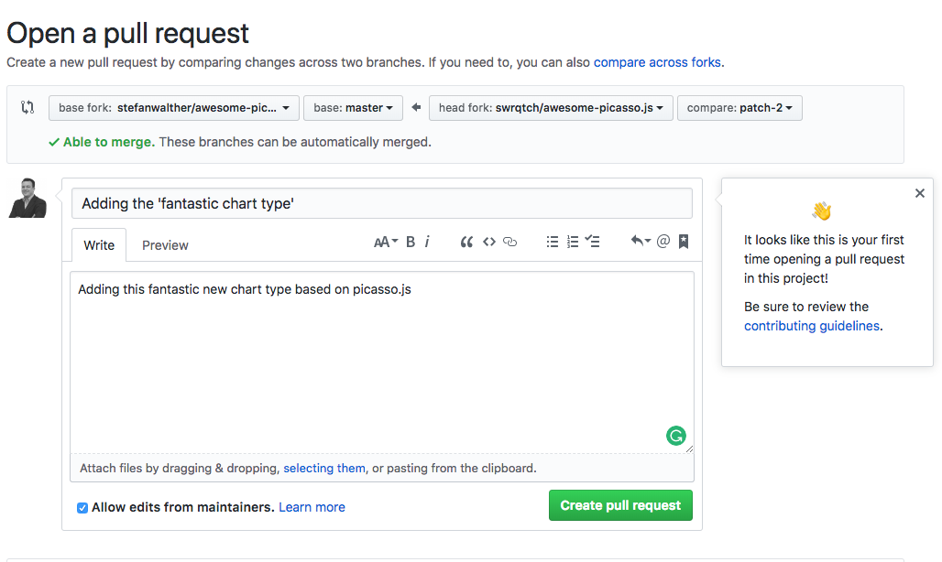Screen dimensions: 942x562
Task: Switch to the Preview tab
Action: point(165,245)
